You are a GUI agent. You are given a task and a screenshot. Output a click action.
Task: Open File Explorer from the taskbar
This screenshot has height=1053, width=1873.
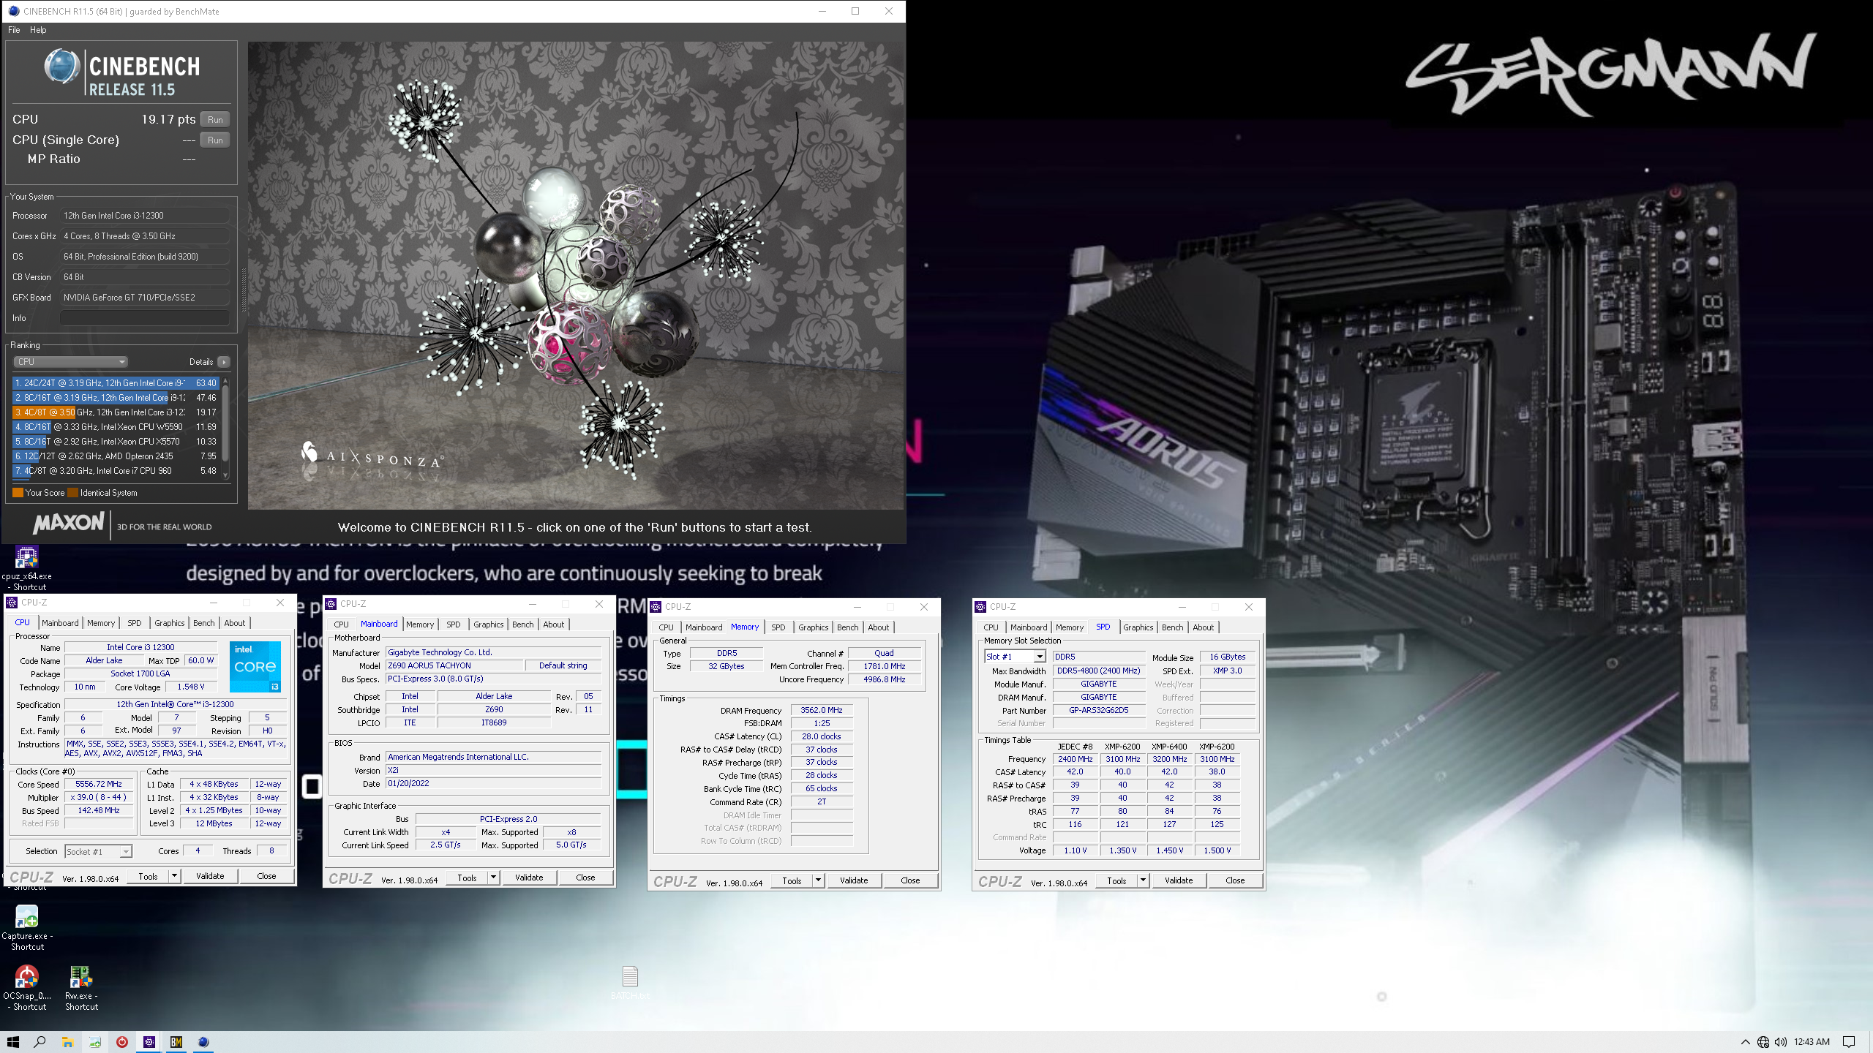click(68, 1042)
